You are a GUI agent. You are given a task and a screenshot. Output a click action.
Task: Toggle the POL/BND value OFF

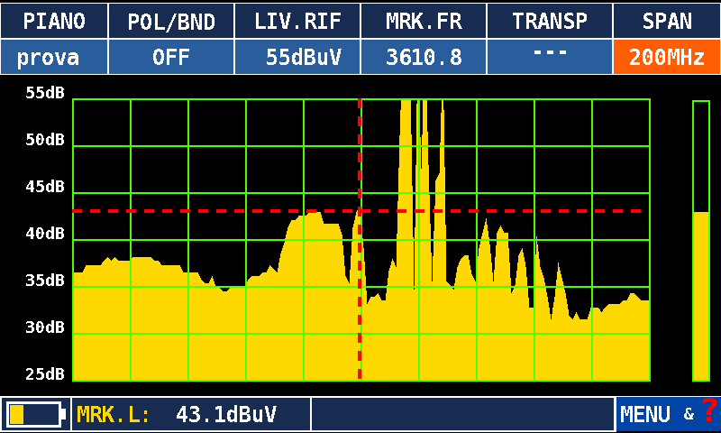click(x=171, y=57)
